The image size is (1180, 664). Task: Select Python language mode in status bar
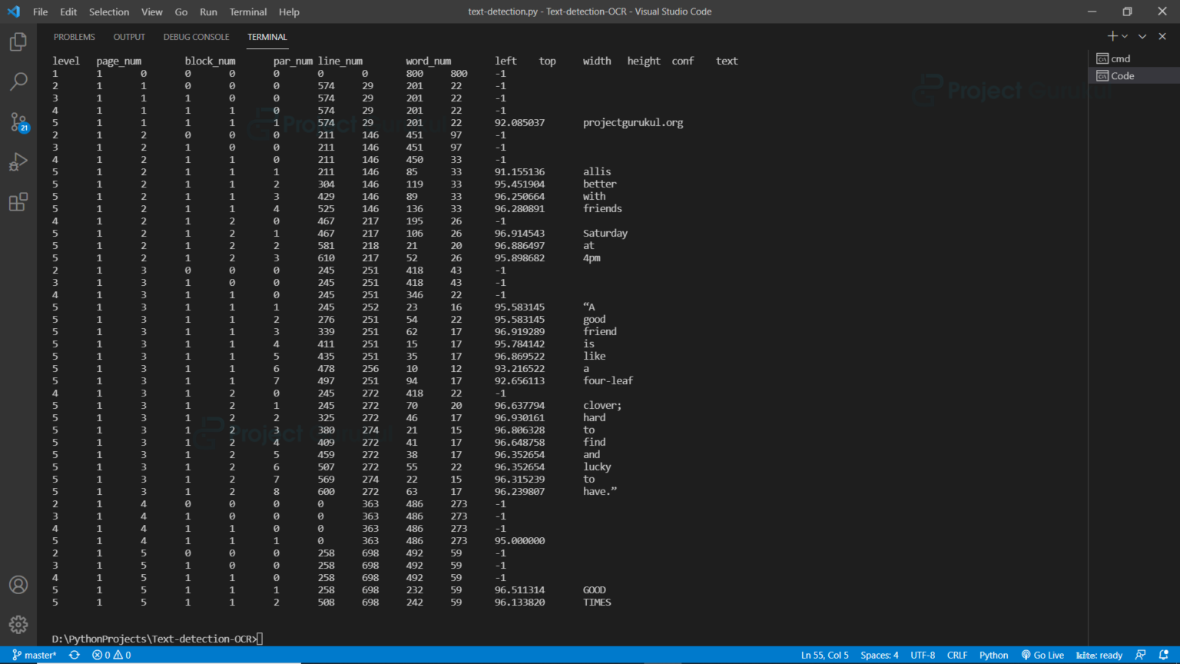pos(993,655)
